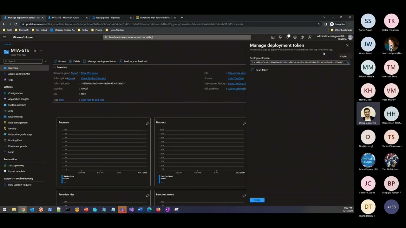Screen dimensions: 406x228
Task: Click here to add tags link
Action: [x=92, y=100]
